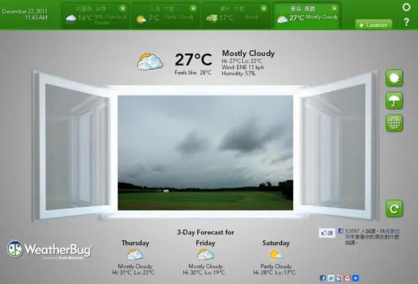Share via the Twitter icon at the bottom
The width and height of the screenshot is (418, 284).
[x=331, y=278]
